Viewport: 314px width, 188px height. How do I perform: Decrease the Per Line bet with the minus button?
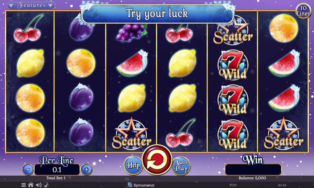click(x=28, y=170)
